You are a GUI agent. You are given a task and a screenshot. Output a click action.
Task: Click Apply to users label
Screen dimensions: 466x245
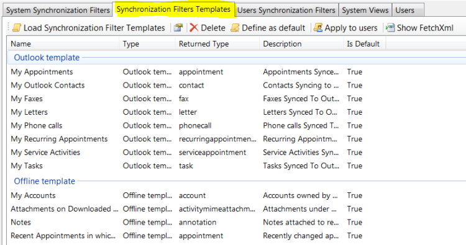pyautogui.click(x=351, y=28)
